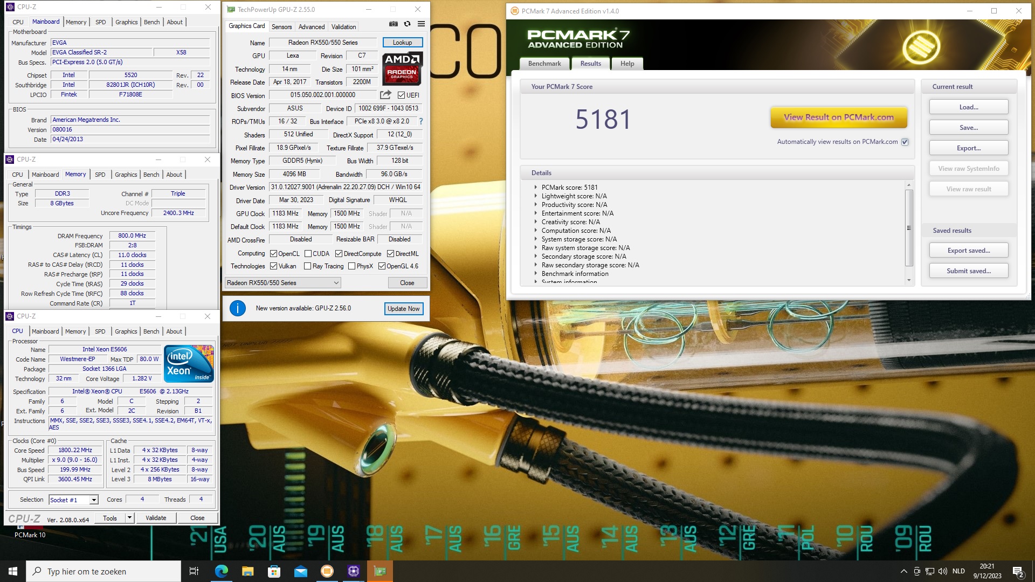This screenshot has height=582, width=1035.
Task: Click the Windows taskbar search box
Action: (x=103, y=571)
